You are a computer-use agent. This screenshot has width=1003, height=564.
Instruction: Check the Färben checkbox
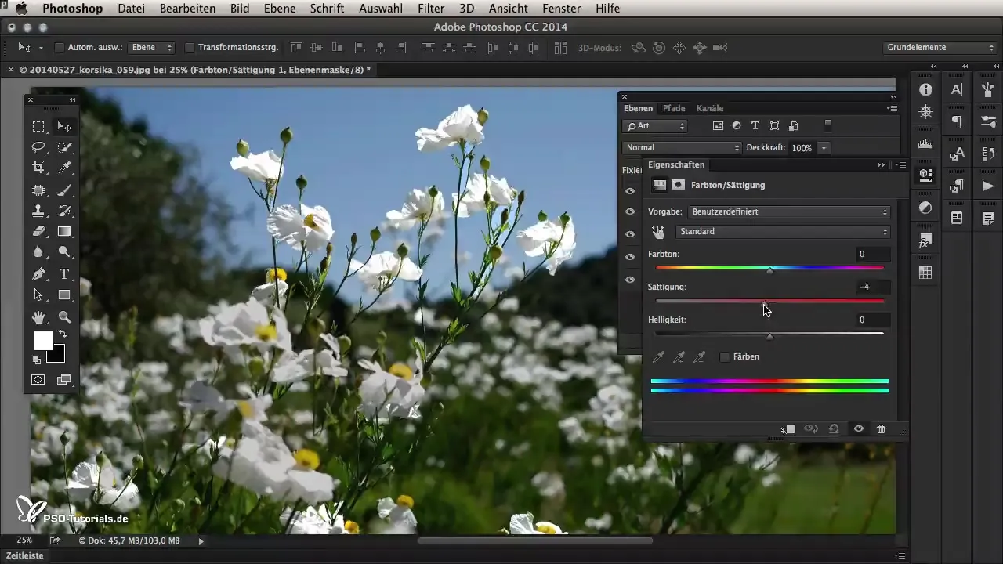pos(725,356)
